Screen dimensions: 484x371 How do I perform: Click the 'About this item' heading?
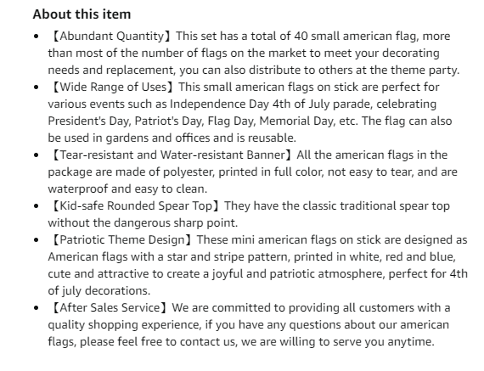coord(82,14)
